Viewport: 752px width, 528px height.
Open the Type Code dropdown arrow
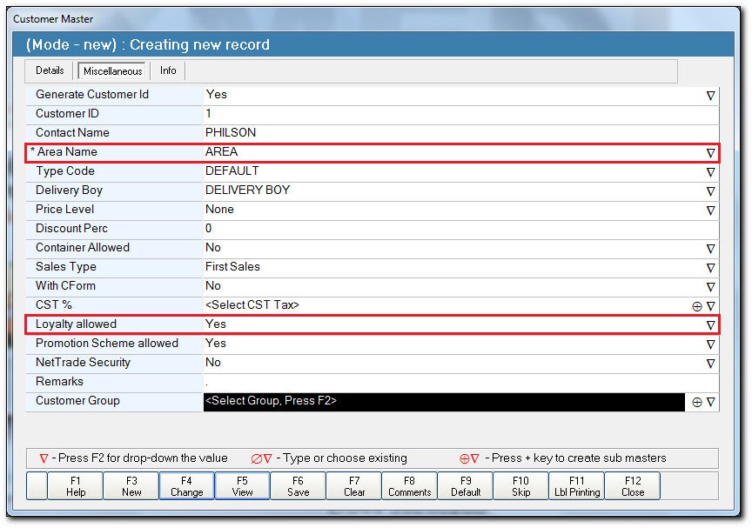710,172
